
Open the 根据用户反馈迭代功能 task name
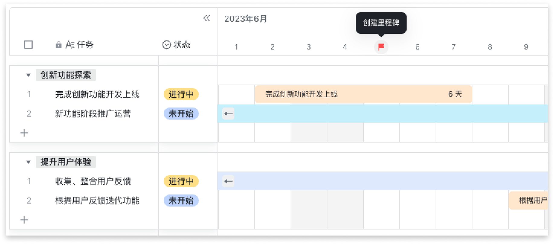[x=97, y=201]
